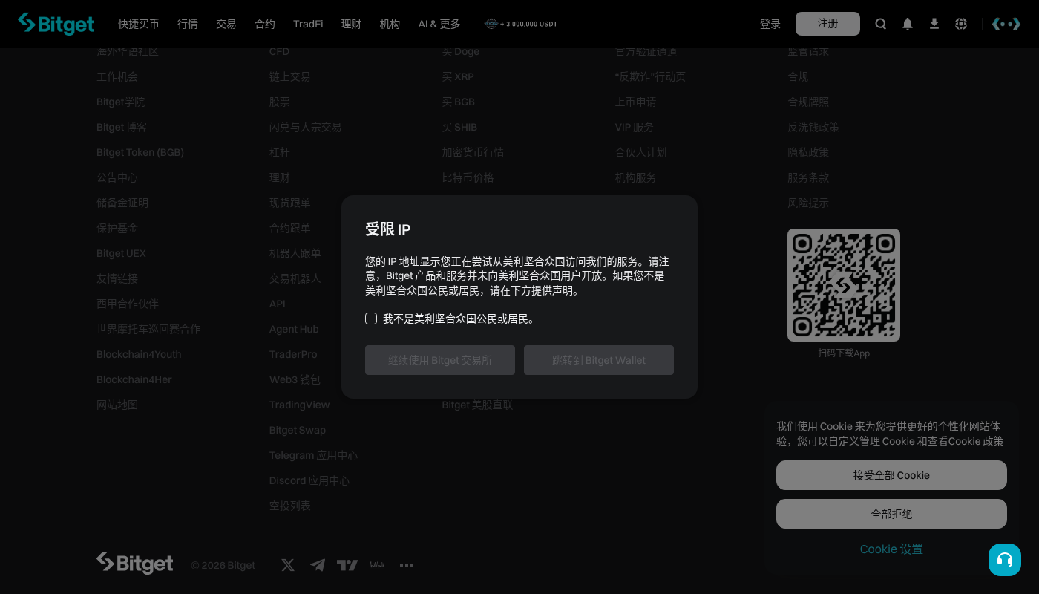Open the 机构 nav menu
Image resolution: width=1039 pixels, height=594 pixels.
(390, 24)
